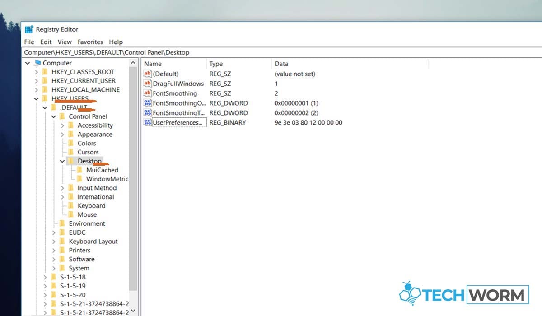Click the Cursors folder icon

click(71, 152)
